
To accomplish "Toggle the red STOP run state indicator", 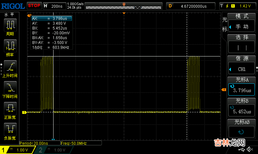I will point(34,5).
